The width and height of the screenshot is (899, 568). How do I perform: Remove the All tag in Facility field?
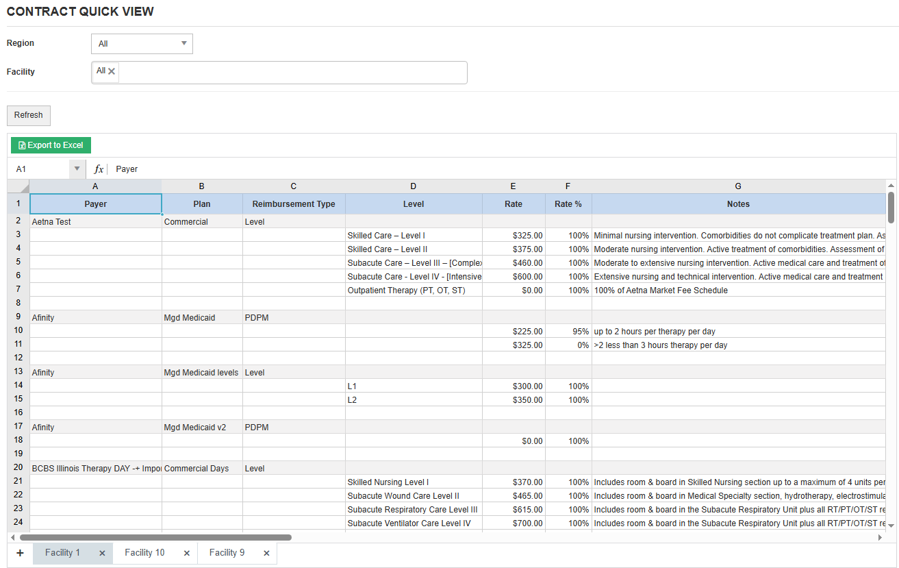tap(112, 71)
